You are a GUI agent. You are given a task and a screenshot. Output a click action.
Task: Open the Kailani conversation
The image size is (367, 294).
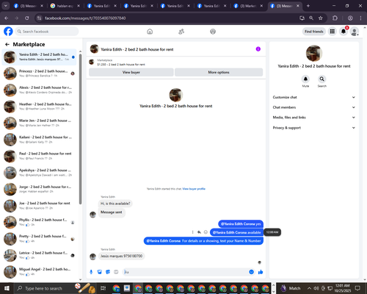coord(40,140)
